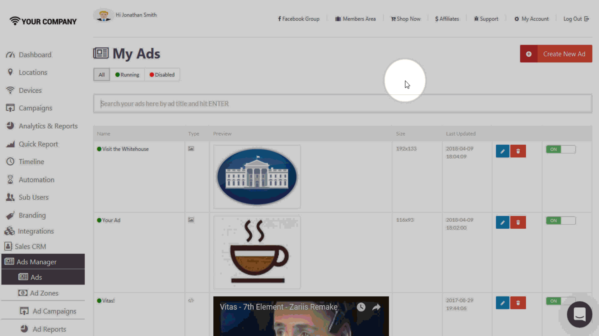Edit the Vitas! ad
The width and height of the screenshot is (599, 336).
click(503, 303)
